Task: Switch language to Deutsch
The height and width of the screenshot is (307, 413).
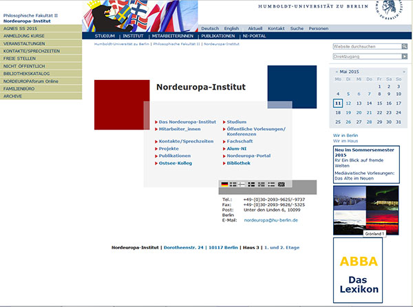Action: 210,28
